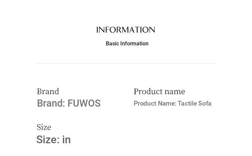Click the word Information in the subtitle
Viewport: 252px width, 156px height.
pos(134,44)
